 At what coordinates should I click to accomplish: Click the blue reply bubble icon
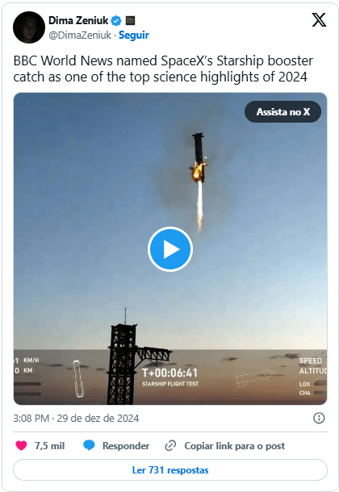(89, 445)
